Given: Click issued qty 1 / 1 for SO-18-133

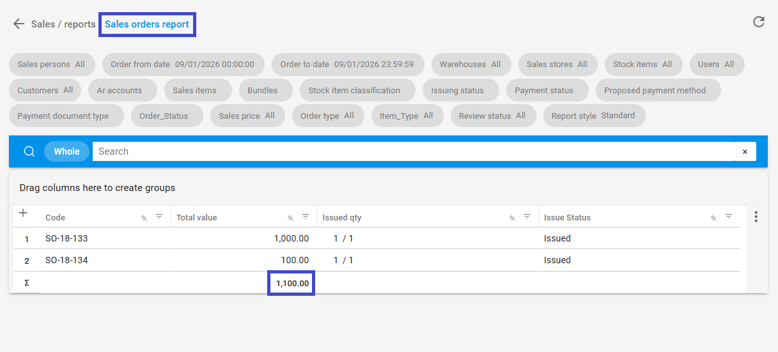Looking at the screenshot, I should click(343, 238).
